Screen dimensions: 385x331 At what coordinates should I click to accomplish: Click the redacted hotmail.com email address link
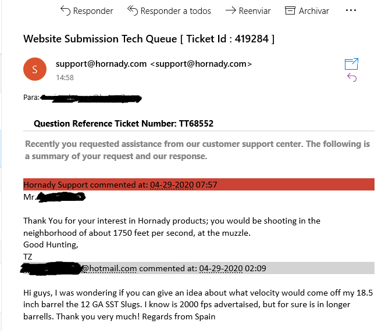point(79,268)
